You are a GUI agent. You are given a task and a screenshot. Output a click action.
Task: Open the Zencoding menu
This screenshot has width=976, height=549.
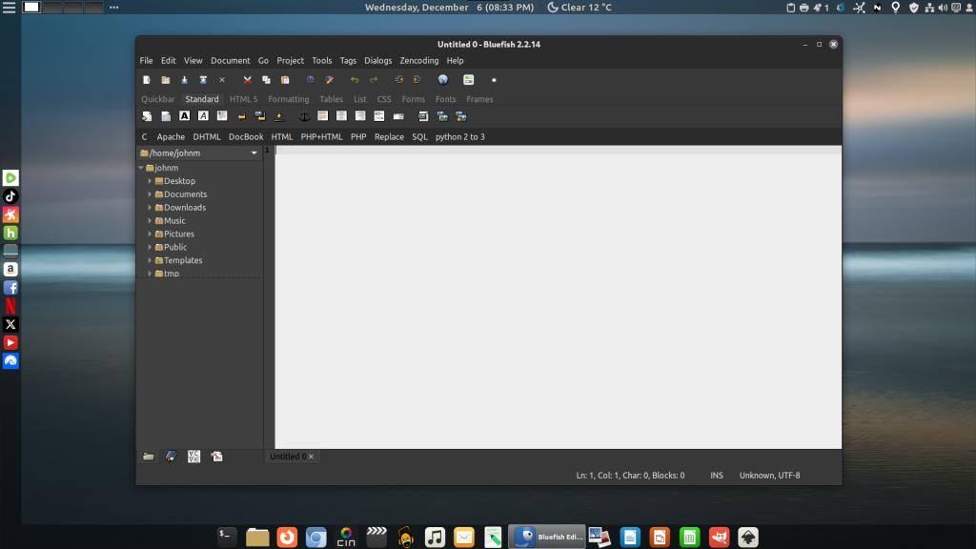[418, 61]
